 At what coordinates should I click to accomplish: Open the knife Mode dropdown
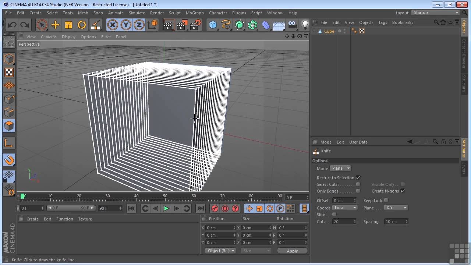340,168
